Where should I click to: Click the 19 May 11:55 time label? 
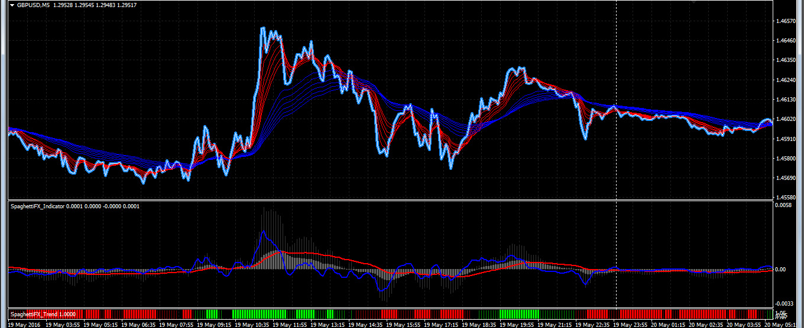(x=290, y=324)
